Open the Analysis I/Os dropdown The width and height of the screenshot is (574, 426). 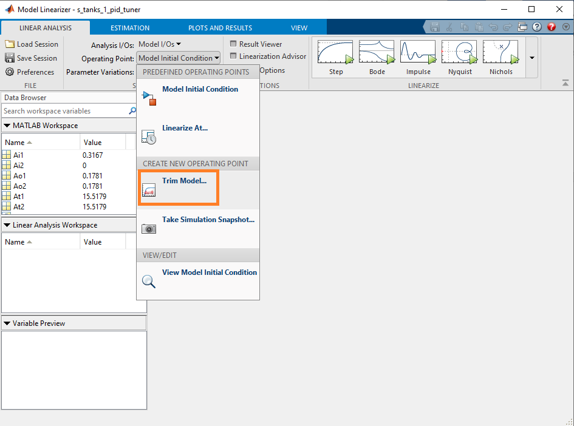click(160, 44)
